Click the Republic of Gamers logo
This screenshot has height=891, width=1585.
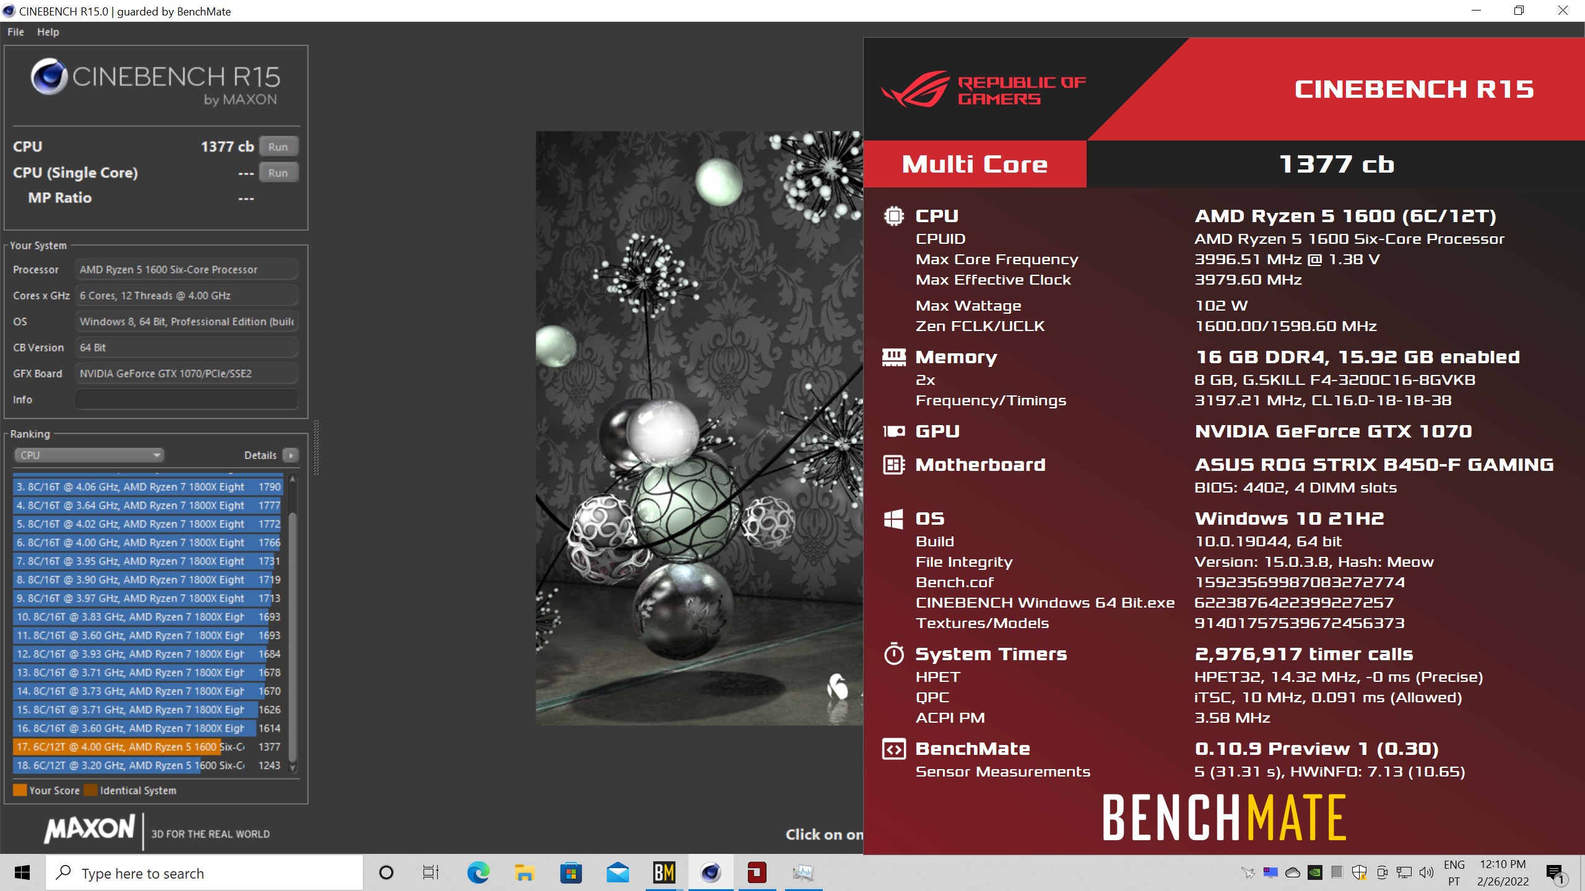(983, 90)
